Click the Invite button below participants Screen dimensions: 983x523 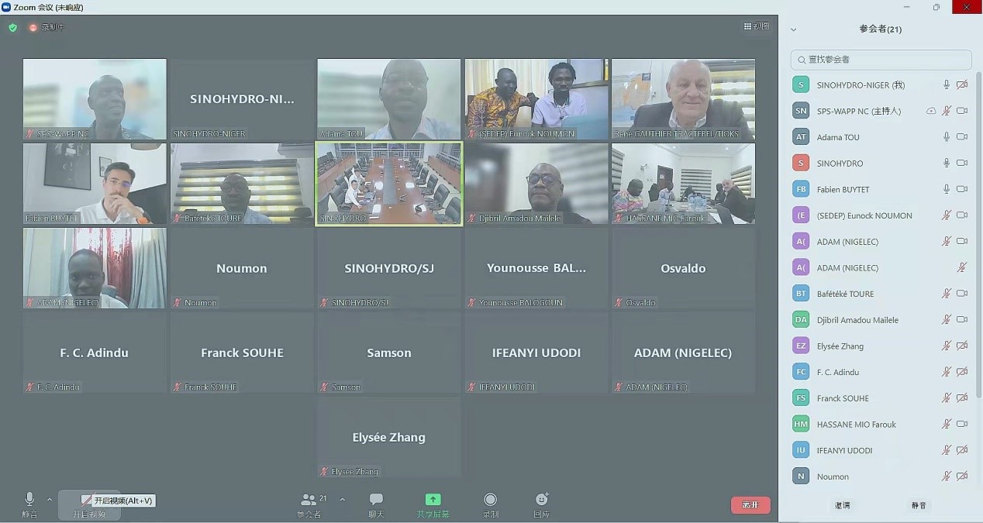click(842, 505)
